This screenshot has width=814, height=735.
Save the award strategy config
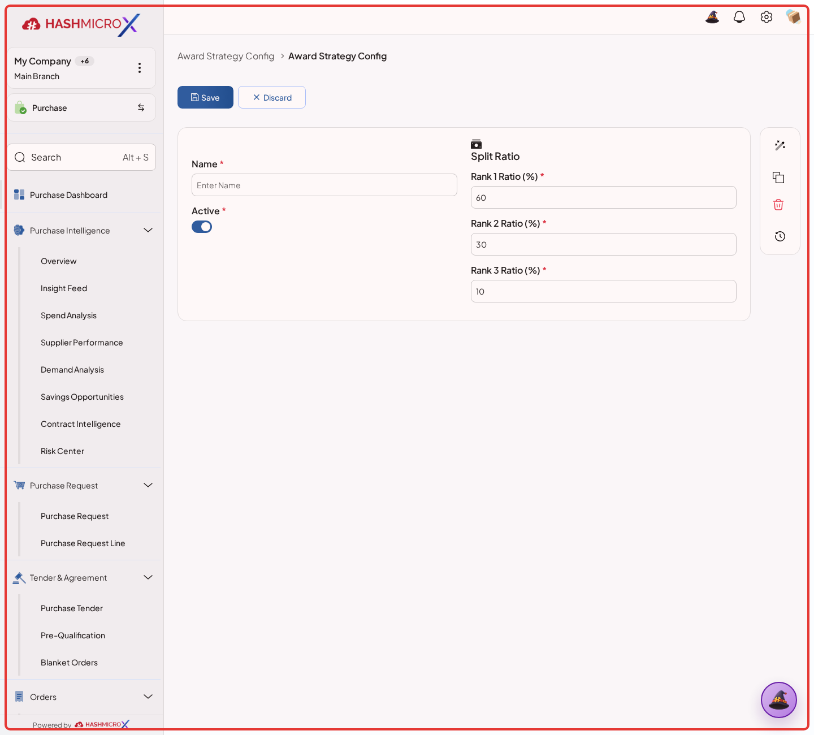pyautogui.click(x=205, y=97)
